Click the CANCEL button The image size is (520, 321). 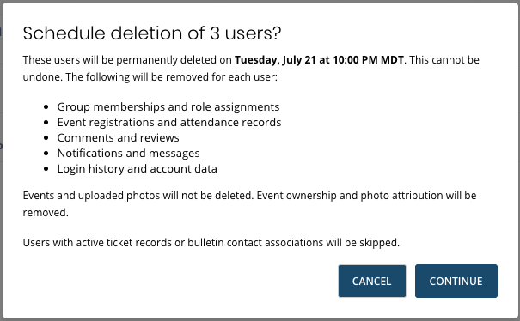tap(372, 281)
